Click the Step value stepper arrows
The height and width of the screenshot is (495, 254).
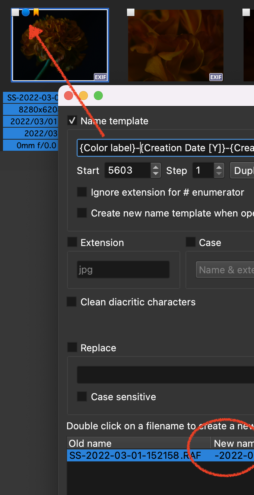point(219,171)
